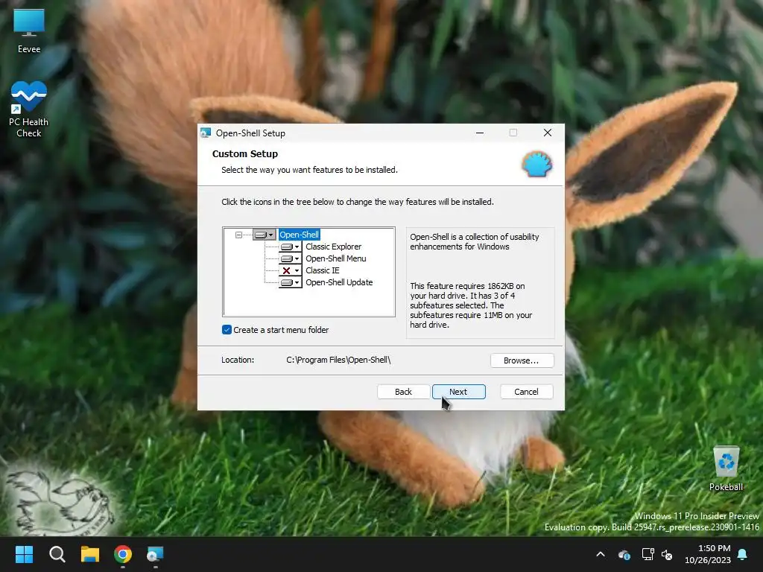Screen dimensions: 763x572
Task: Click the Open-Shell Setup title bar icon
Action: [206, 133]
